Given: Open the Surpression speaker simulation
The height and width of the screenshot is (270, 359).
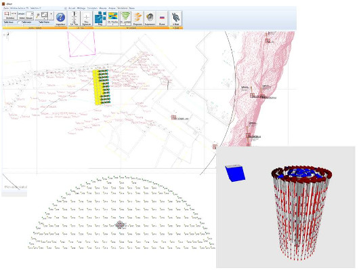Looking at the screenshot, I should (x=150, y=18).
